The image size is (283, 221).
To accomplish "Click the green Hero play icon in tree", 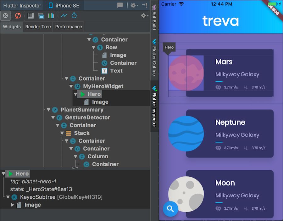I will point(82,94).
